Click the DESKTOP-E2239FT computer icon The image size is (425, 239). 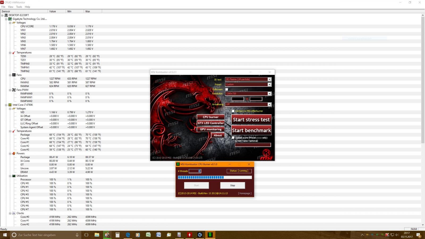[6, 15]
